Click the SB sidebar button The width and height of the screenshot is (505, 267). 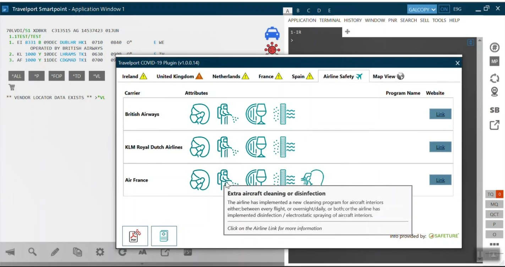495,110
